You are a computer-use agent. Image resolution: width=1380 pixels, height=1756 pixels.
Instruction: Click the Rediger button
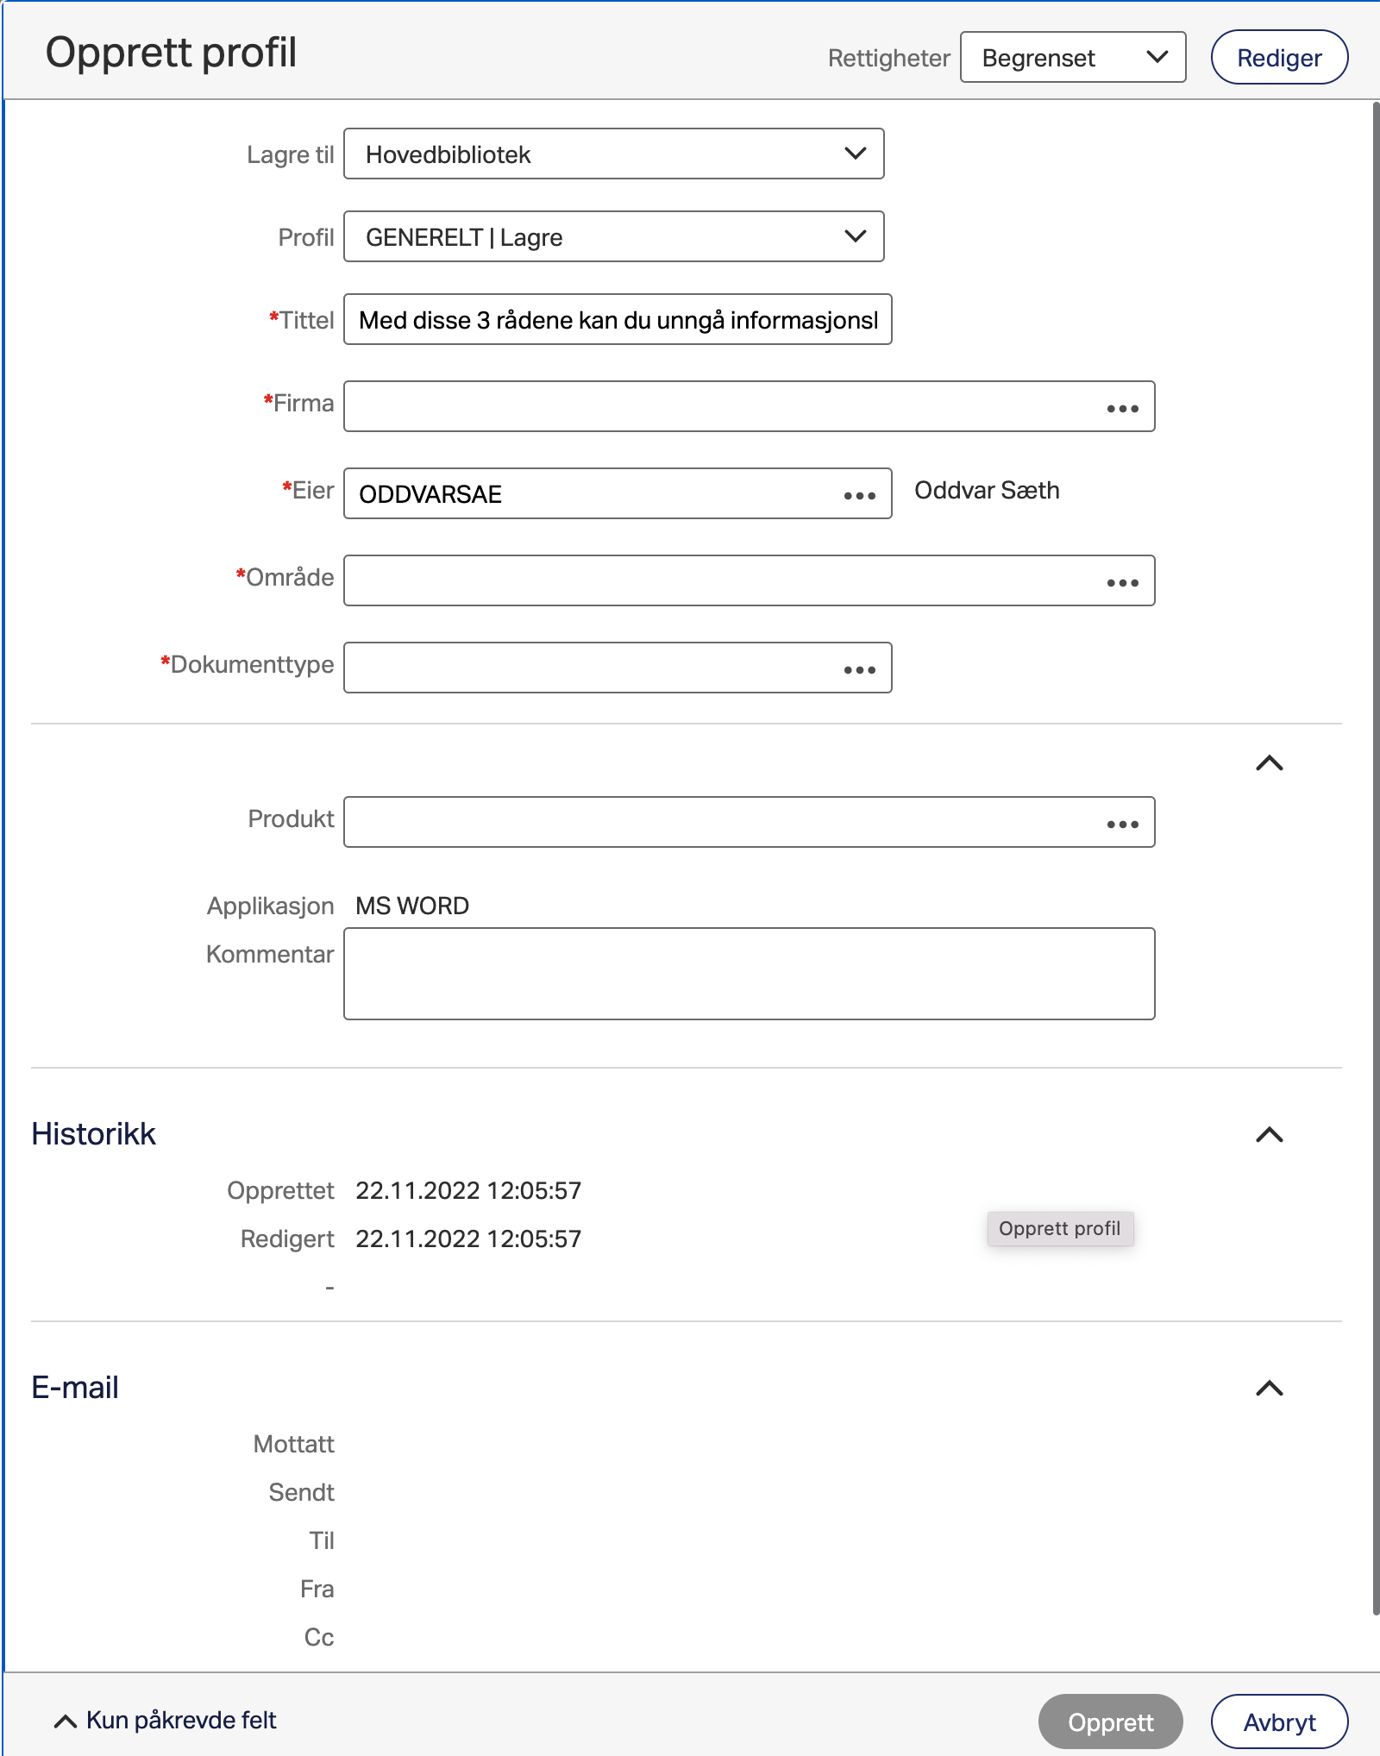(x=1279, y=57)
